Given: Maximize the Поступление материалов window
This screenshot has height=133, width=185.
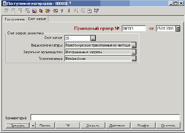Looking at the screenshot, I should [176, 3].
